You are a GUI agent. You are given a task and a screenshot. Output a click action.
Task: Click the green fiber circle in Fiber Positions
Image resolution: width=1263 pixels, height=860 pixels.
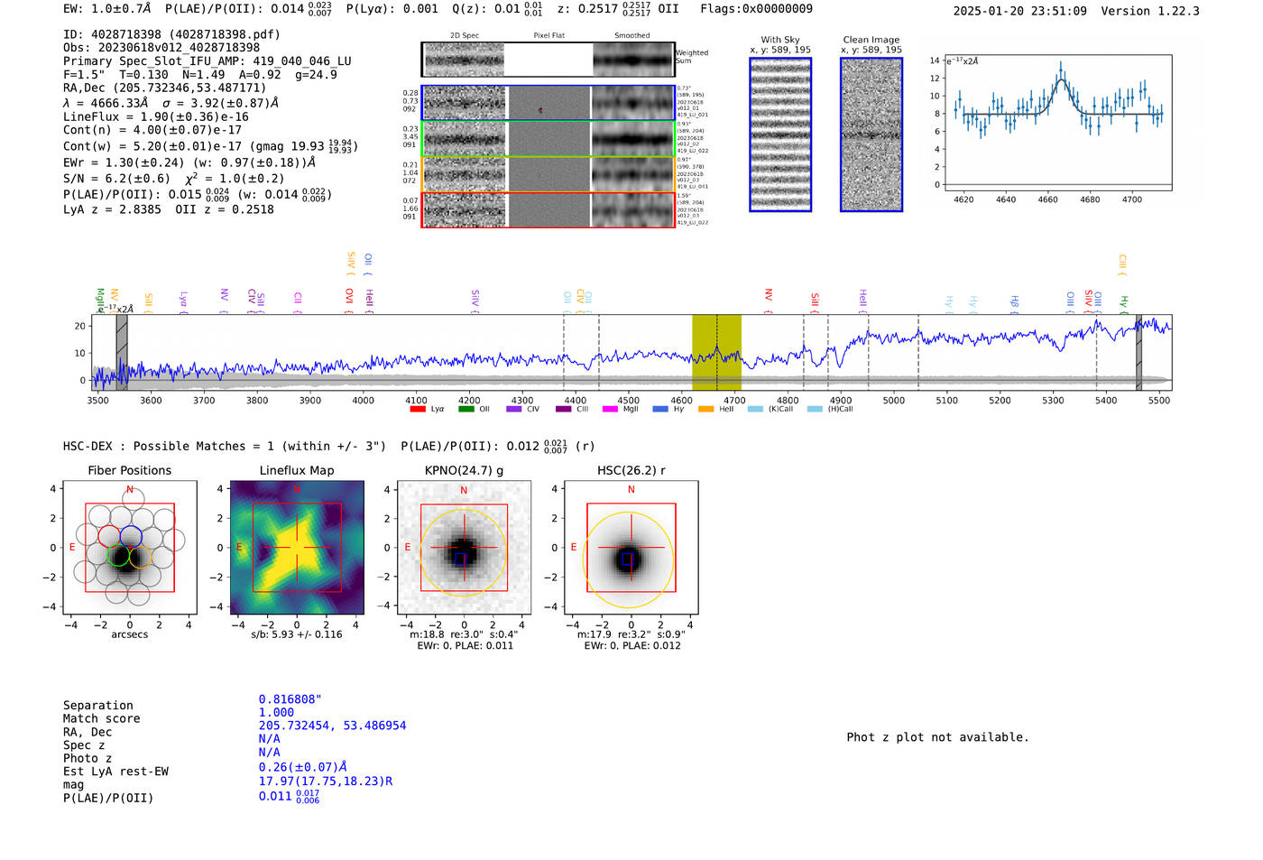pyautogui.click(x=119, y=555)
